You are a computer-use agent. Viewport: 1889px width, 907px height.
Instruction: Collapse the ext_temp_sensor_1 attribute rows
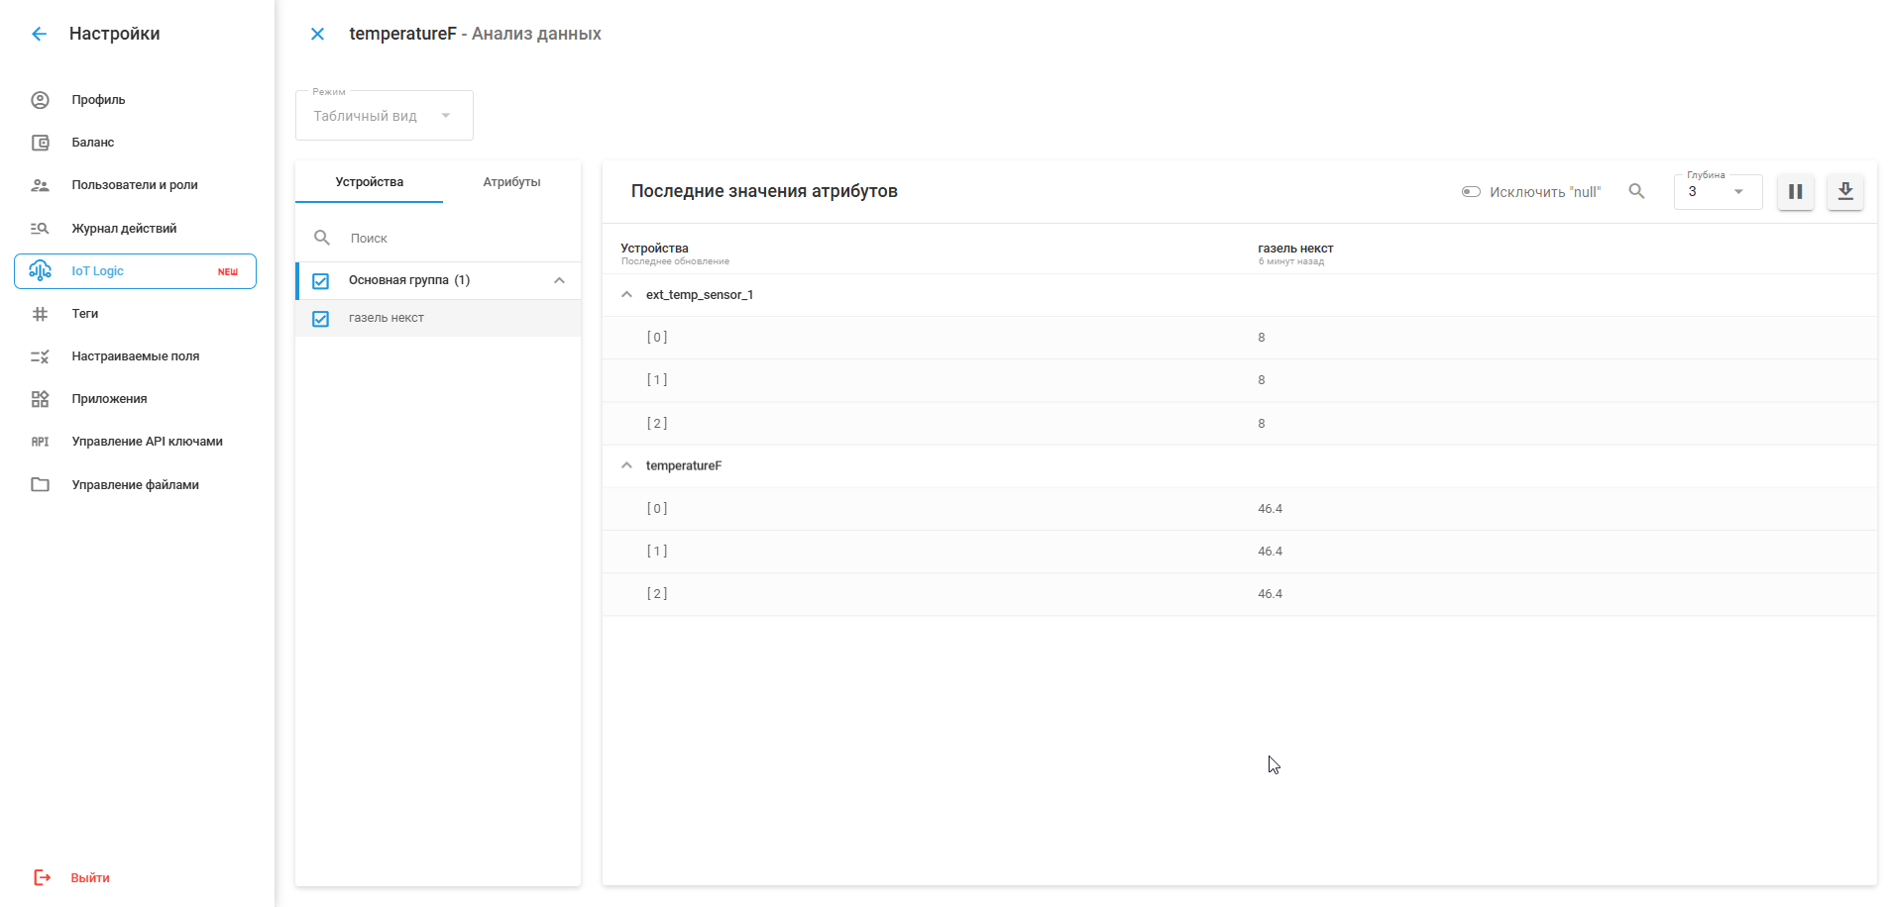pyautogui.click(x=626, y=295)
